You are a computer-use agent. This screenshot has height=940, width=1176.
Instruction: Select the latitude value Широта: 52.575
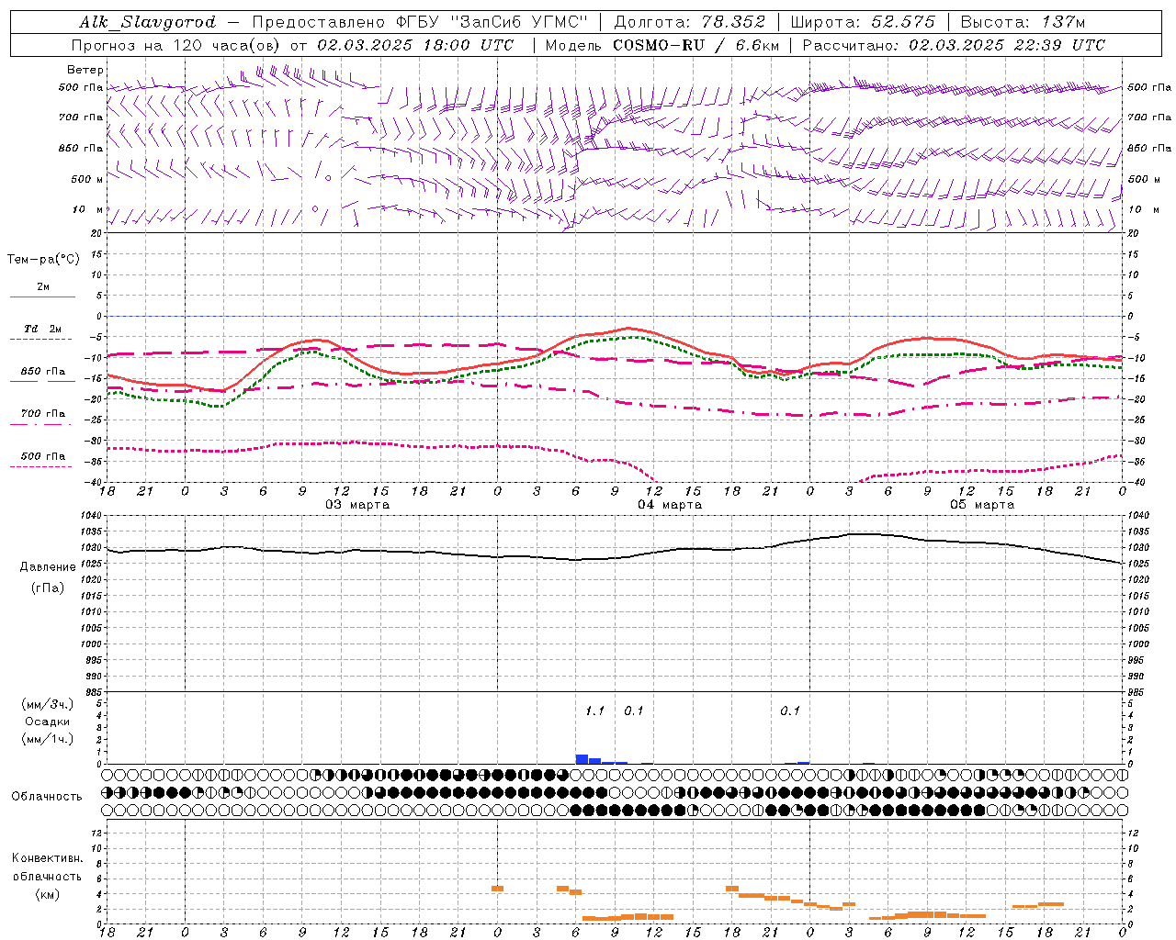[863, 22]
